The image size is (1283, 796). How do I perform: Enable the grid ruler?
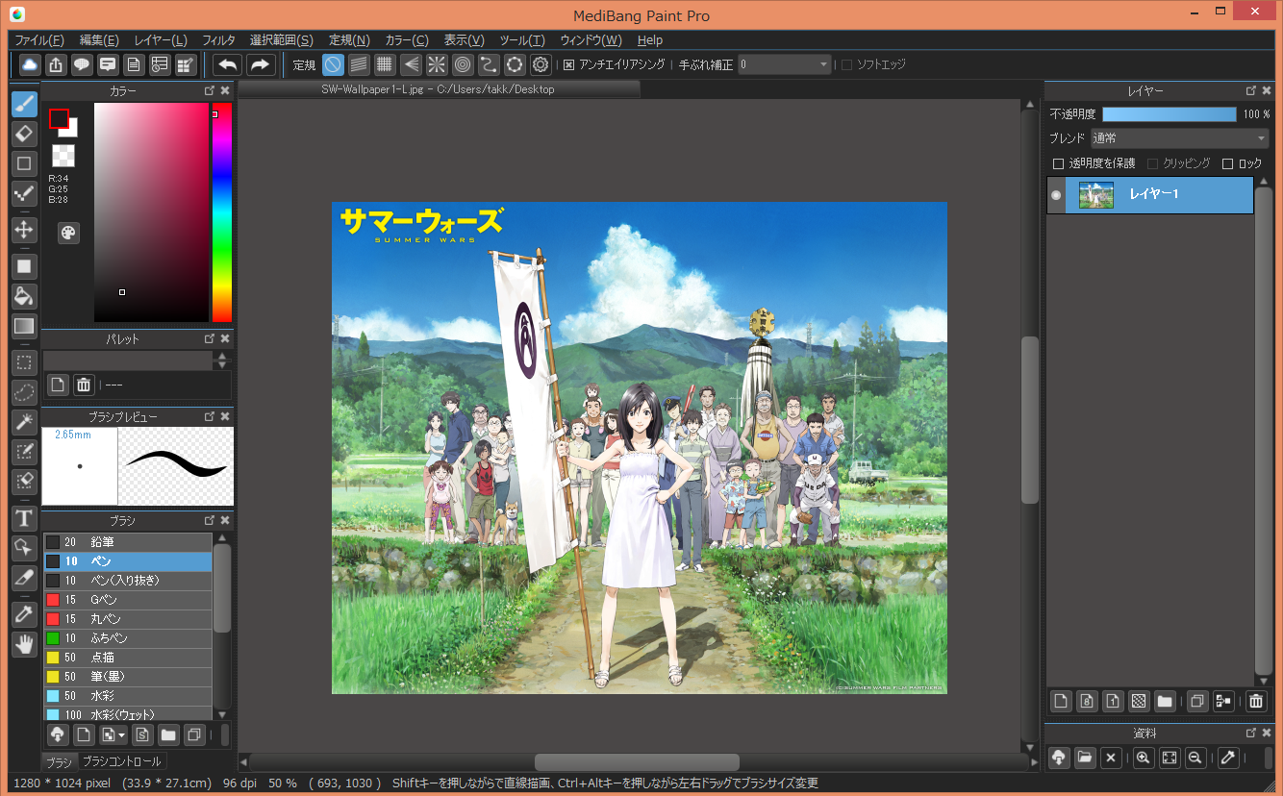click(x=385, y=64)
